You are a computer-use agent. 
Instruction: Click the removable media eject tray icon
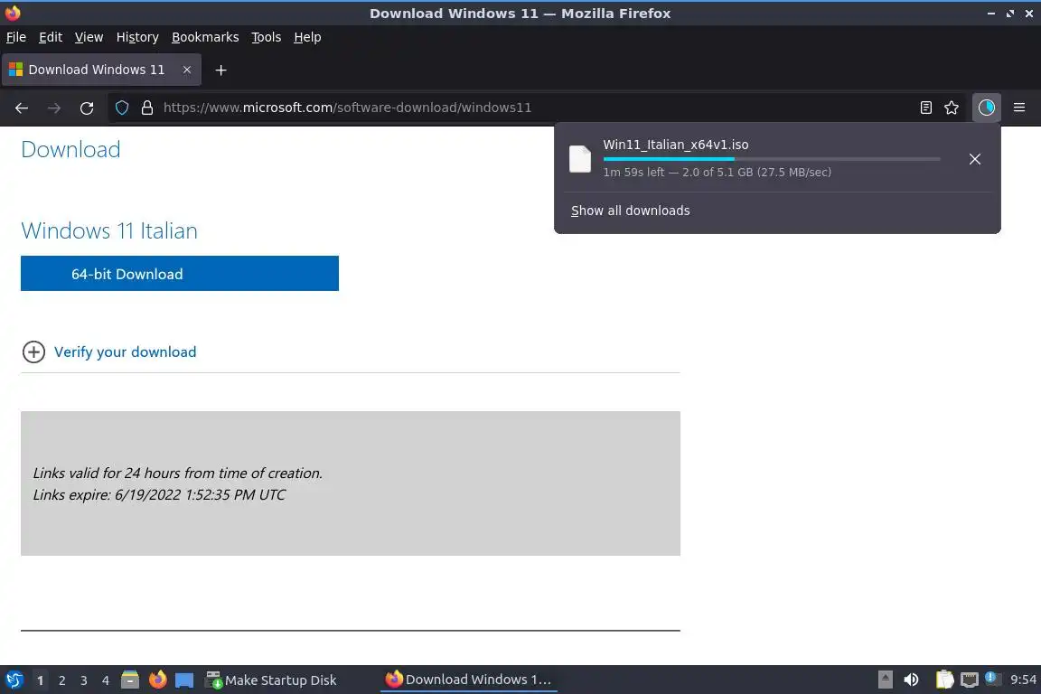(x=885, y=680)
